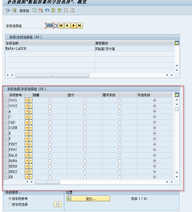
Task: Set row 0002 to 显示
Action: (85, 106)
